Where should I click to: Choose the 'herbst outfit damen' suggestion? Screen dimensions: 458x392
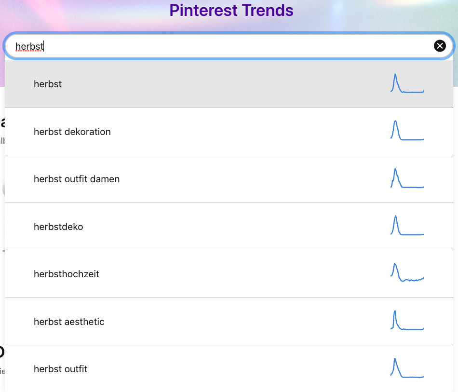coord(229,179)
